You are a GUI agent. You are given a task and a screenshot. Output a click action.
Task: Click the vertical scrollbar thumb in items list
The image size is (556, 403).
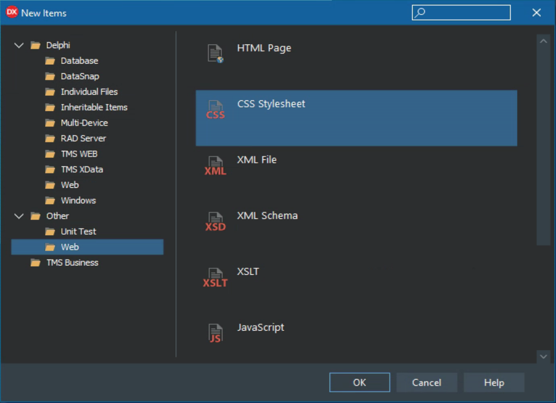point(543,146)
